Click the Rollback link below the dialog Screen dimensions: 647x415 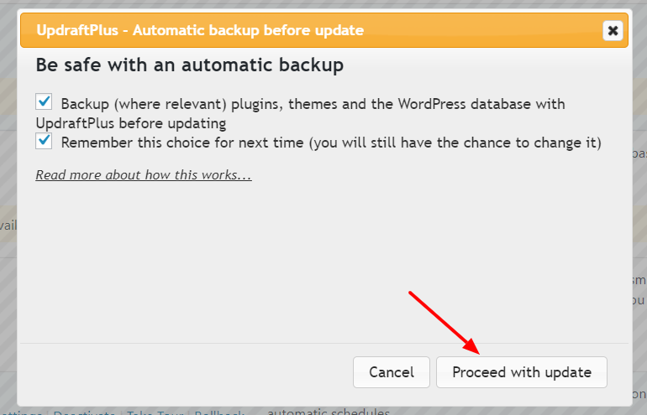220,412
